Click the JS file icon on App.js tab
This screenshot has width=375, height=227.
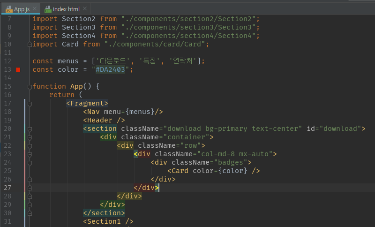[x=8, y=9]
